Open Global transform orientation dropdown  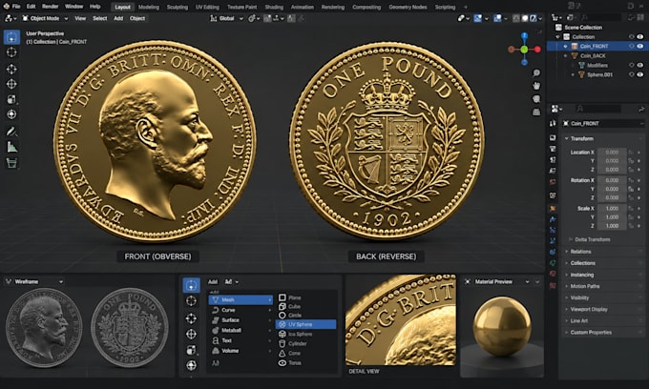(x=227, y=18)
